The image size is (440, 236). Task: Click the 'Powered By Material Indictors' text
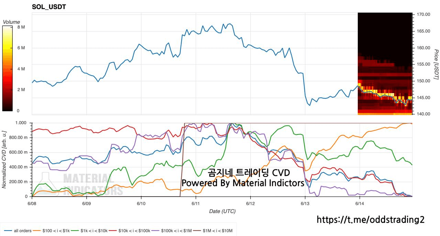(x=243, y=183)
